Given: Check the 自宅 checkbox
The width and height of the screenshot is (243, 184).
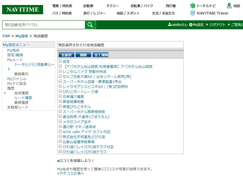Looking at the screenshot, I should (60, 61).
